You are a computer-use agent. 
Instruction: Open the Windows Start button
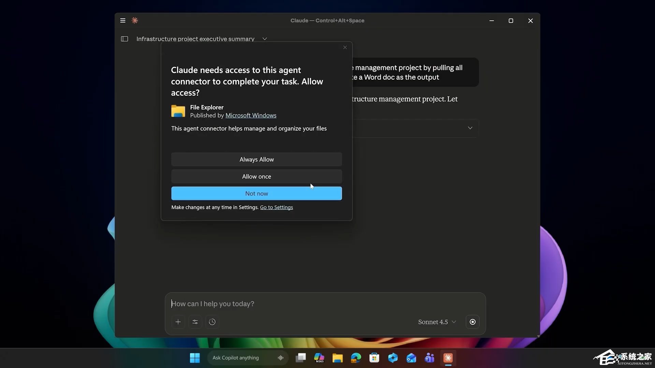[195, 358]
